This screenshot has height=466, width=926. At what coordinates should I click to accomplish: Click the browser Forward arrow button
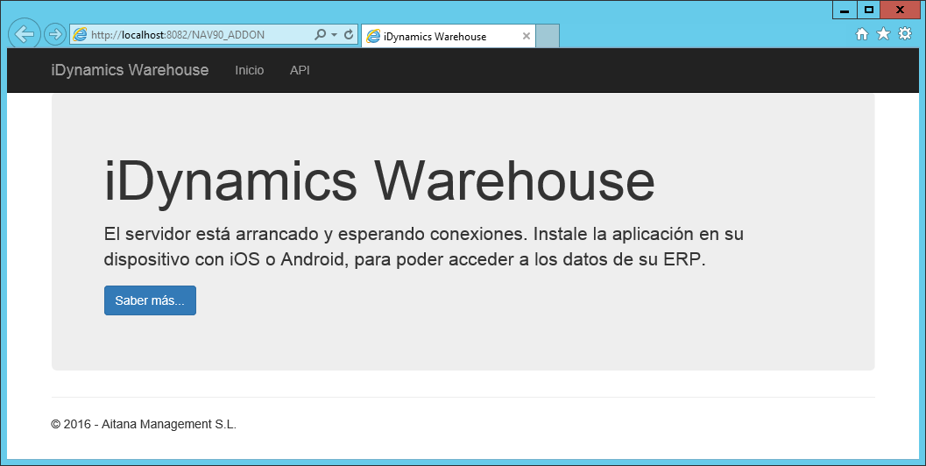[55, 34]
